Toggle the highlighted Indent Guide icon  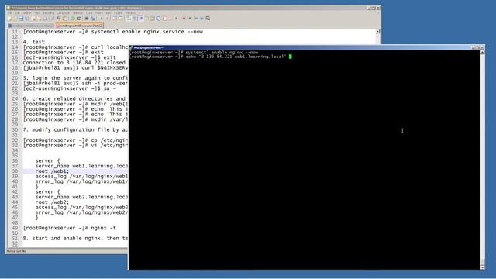(x=141, y=19)
